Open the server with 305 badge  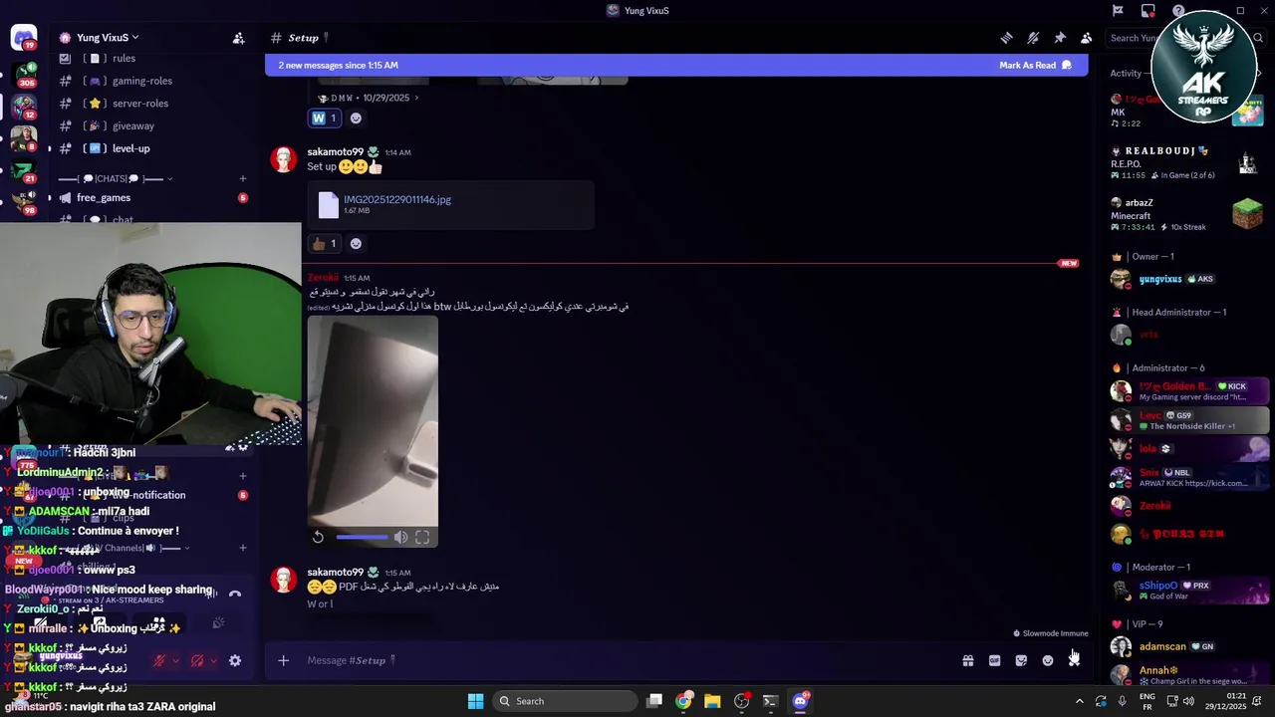pyautogui.click(x=24, y=73)
